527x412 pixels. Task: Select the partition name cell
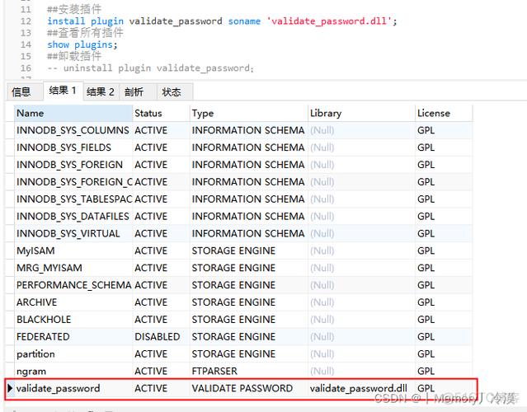[x=73, y=354]
